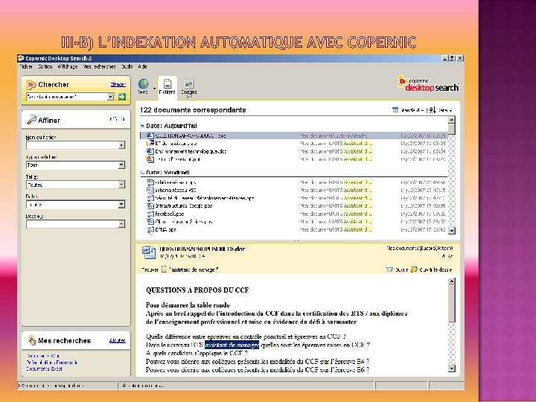536x402 pixels.
Task: Click the Ajouter link in Mes recherches
Action: (x=118, y=340)
